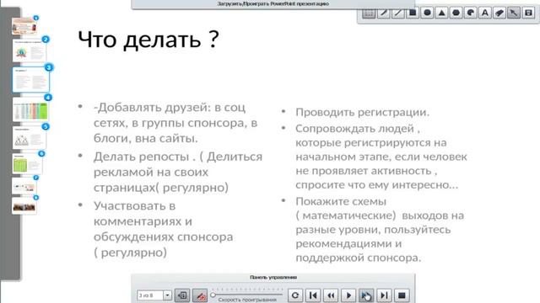Click 'Участвовать в комментариях' bullet text
Viewport: 540px width, 303px height.
pyautogui.click(x=163, y=229)
